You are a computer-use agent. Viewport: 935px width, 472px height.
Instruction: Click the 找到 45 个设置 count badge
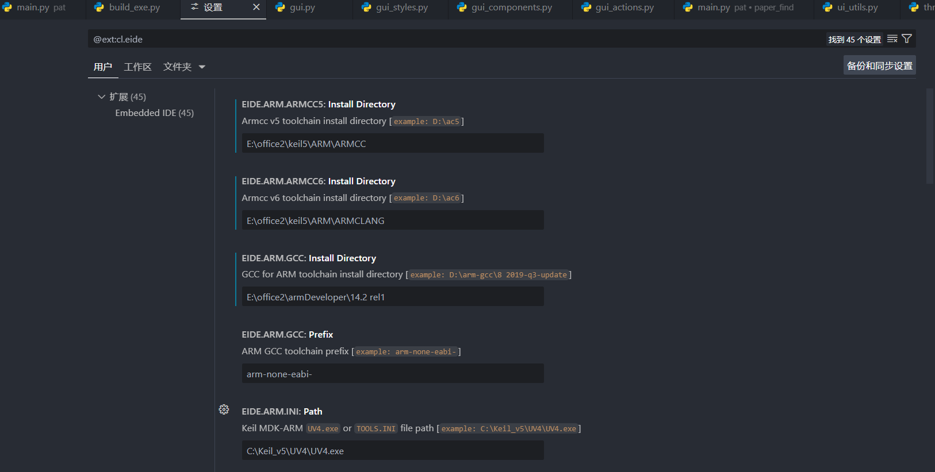(854, 39)
